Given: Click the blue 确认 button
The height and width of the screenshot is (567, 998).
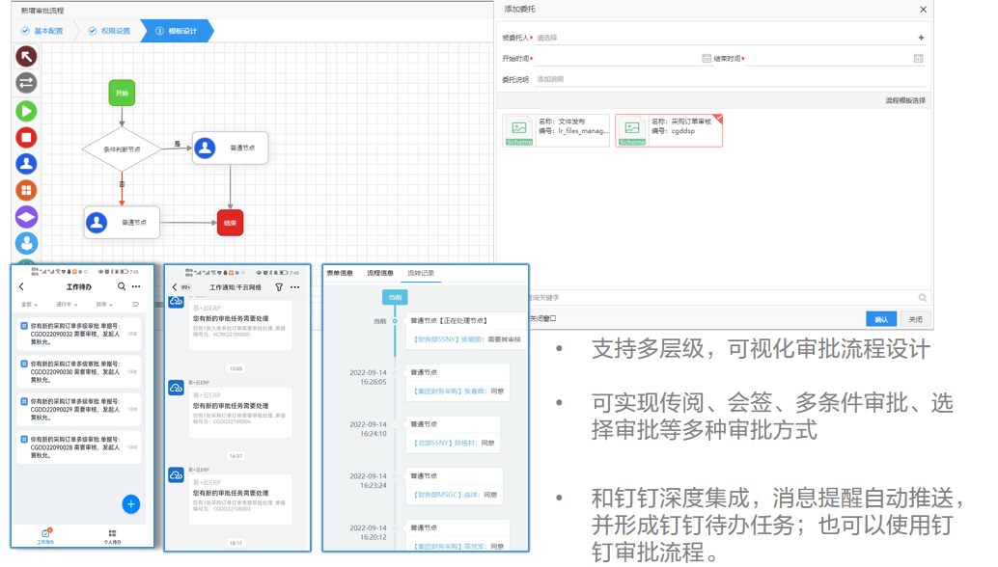Looking at the screenshot, I should pos(881,319).
